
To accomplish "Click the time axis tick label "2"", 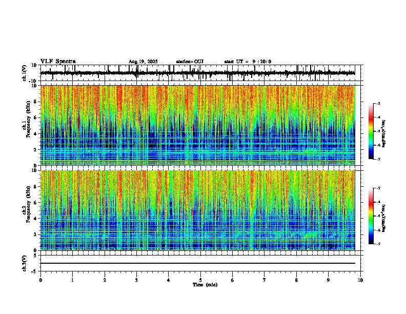I will (105, 280).
